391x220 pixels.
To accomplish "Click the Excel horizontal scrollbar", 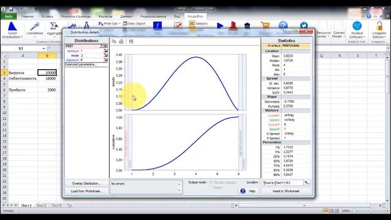I will [x=304, y=205].
